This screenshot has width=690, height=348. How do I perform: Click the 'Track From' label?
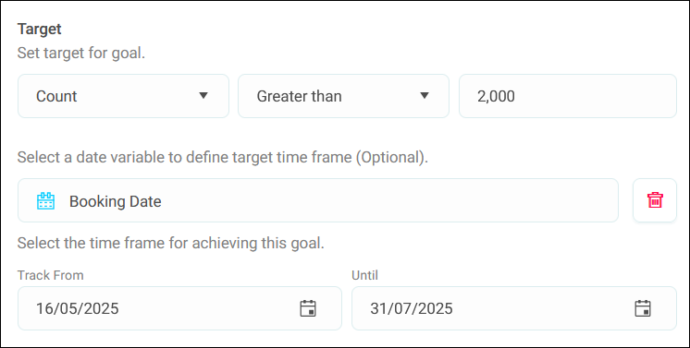50,275
